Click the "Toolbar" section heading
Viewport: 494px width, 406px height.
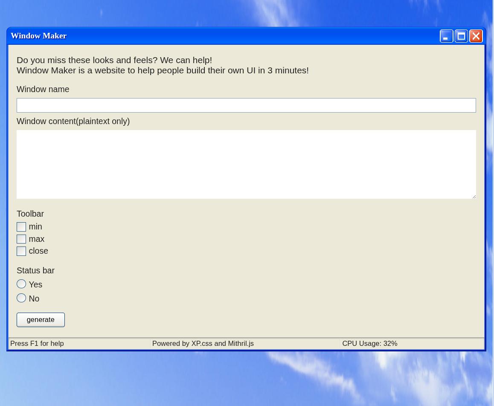coord(30,214)
